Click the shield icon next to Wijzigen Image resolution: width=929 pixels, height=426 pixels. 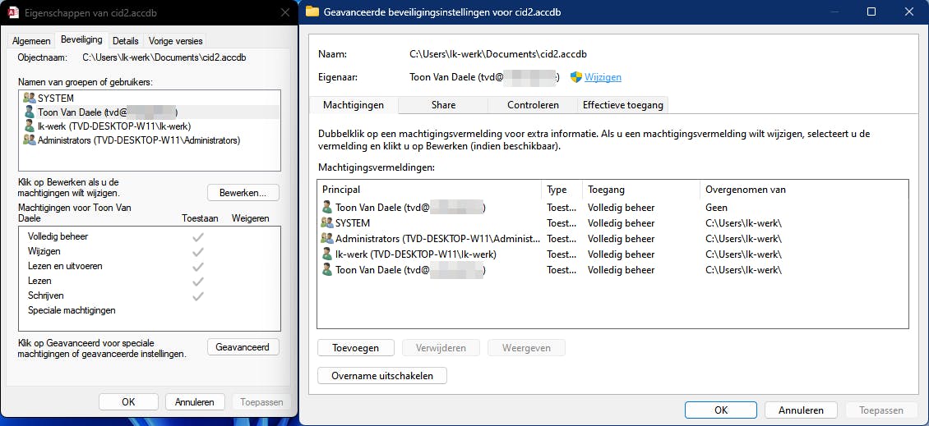point(575,77)
